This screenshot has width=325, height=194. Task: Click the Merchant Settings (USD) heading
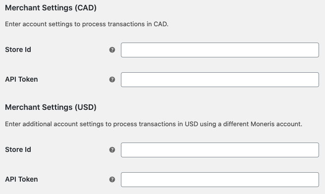pyautogui.click(x=51, y=107)
